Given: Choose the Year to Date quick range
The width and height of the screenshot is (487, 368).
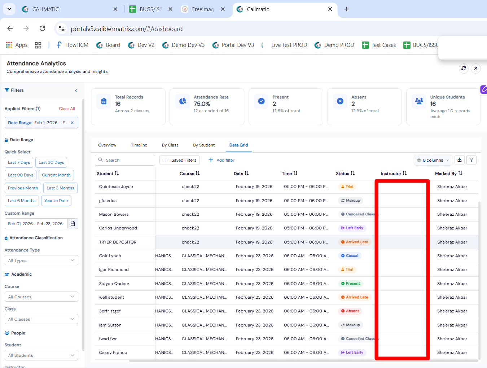Looking at the screenshot, I should pyautogui.click(x=56, y=201).
